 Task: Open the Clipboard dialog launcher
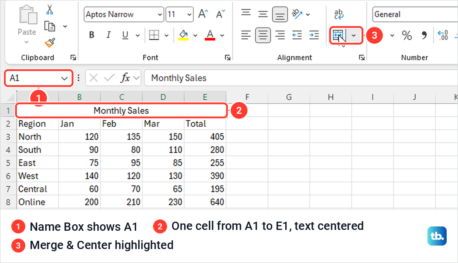pyautogui.click(x=73, y=57)
